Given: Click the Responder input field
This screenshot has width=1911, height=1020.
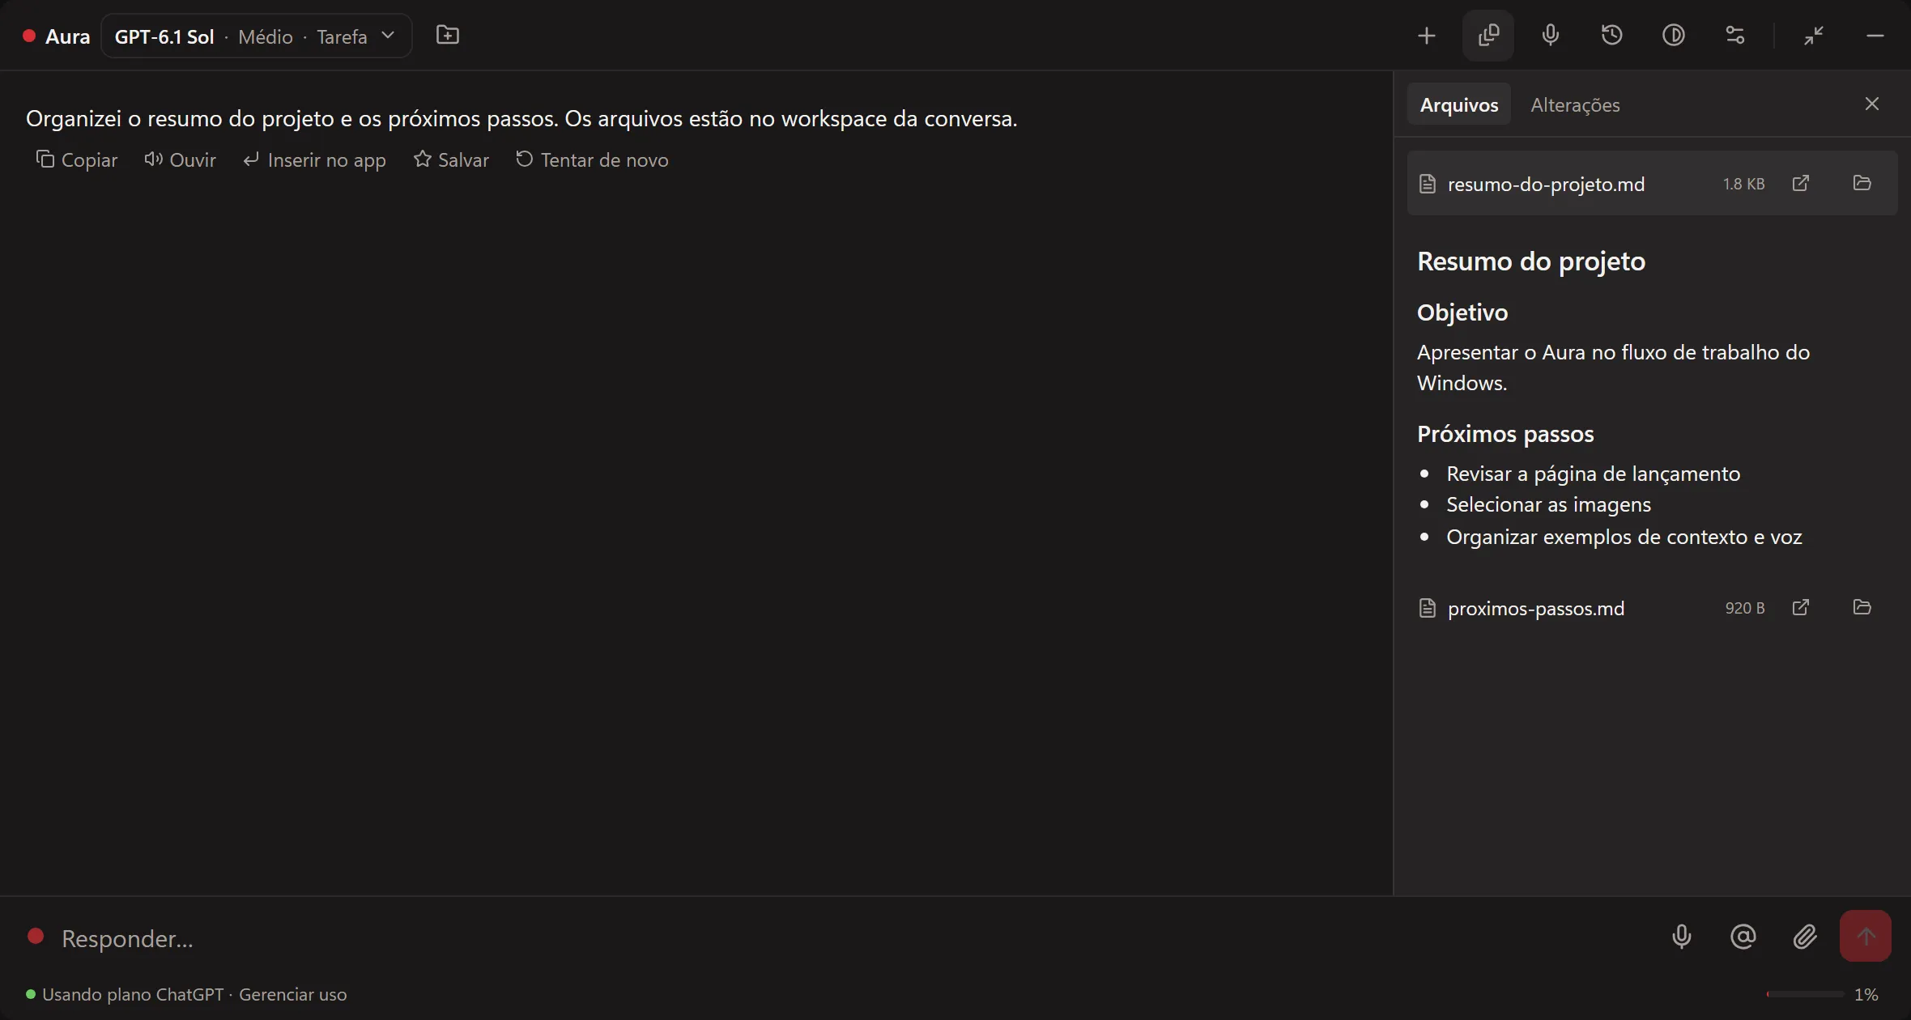Looking at the screenshot, I should 850,937.
